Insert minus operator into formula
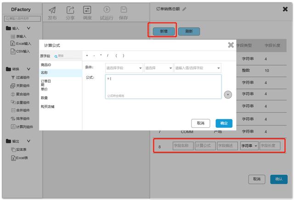Viewport: 294px width, 200px height. pos(94,56)
